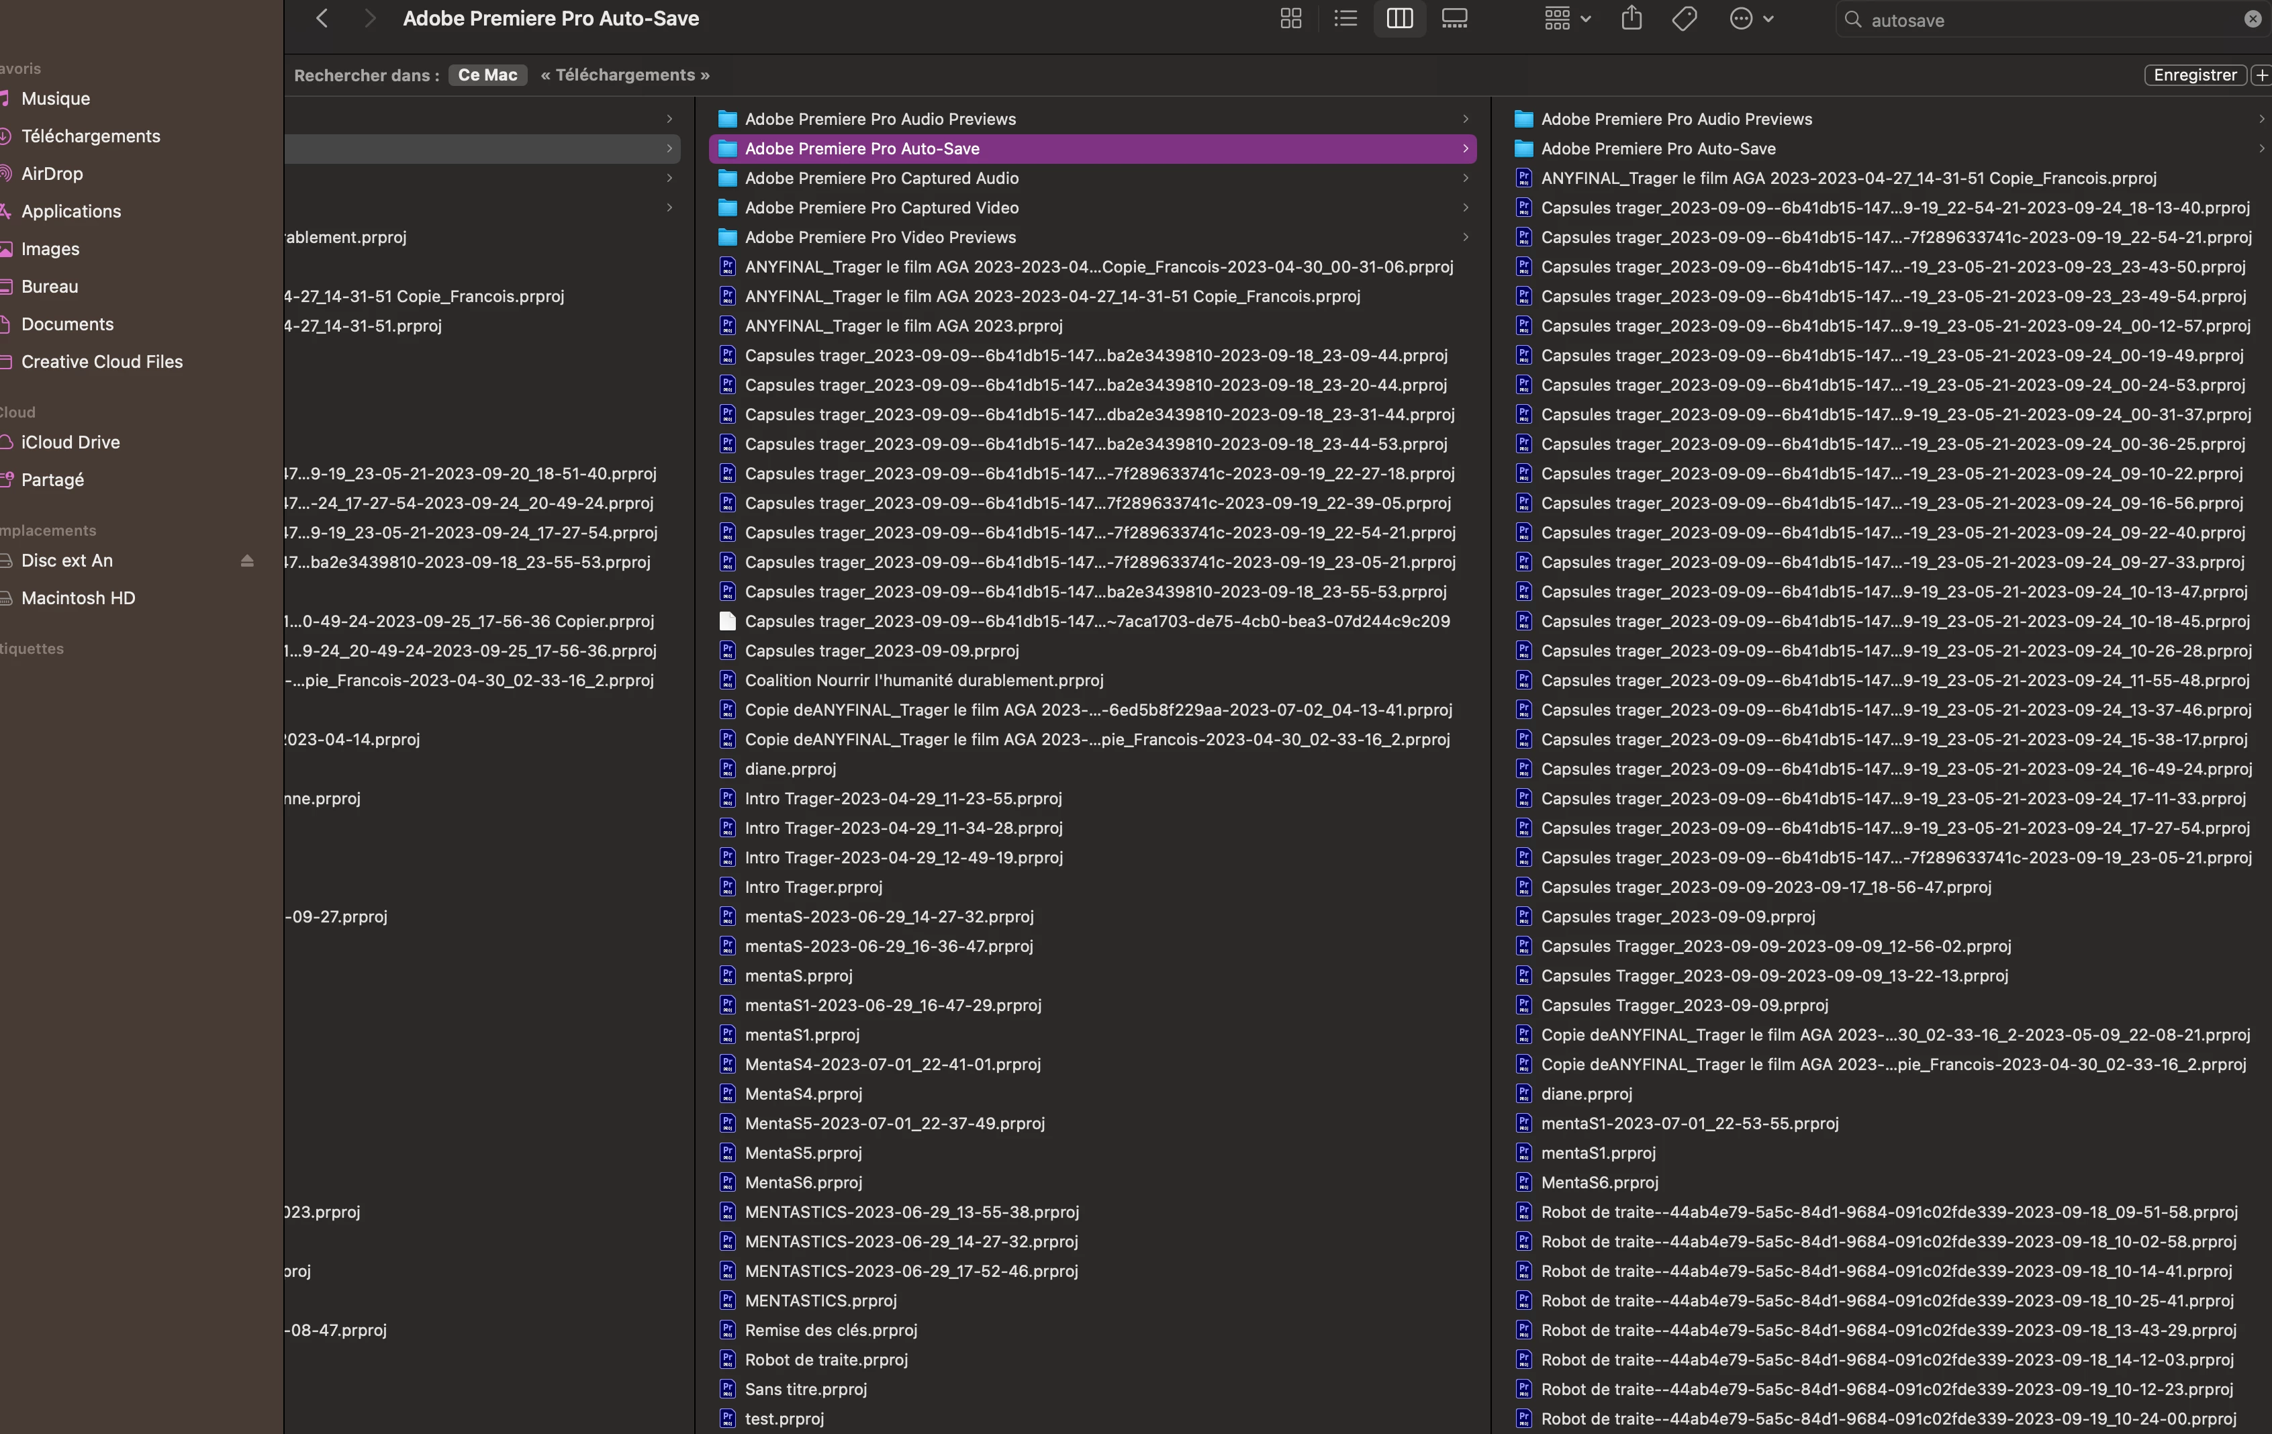Open iCloud Drive in the sidebar
The height and width of the screenshot is (1434, 2272).
[70, 442]
